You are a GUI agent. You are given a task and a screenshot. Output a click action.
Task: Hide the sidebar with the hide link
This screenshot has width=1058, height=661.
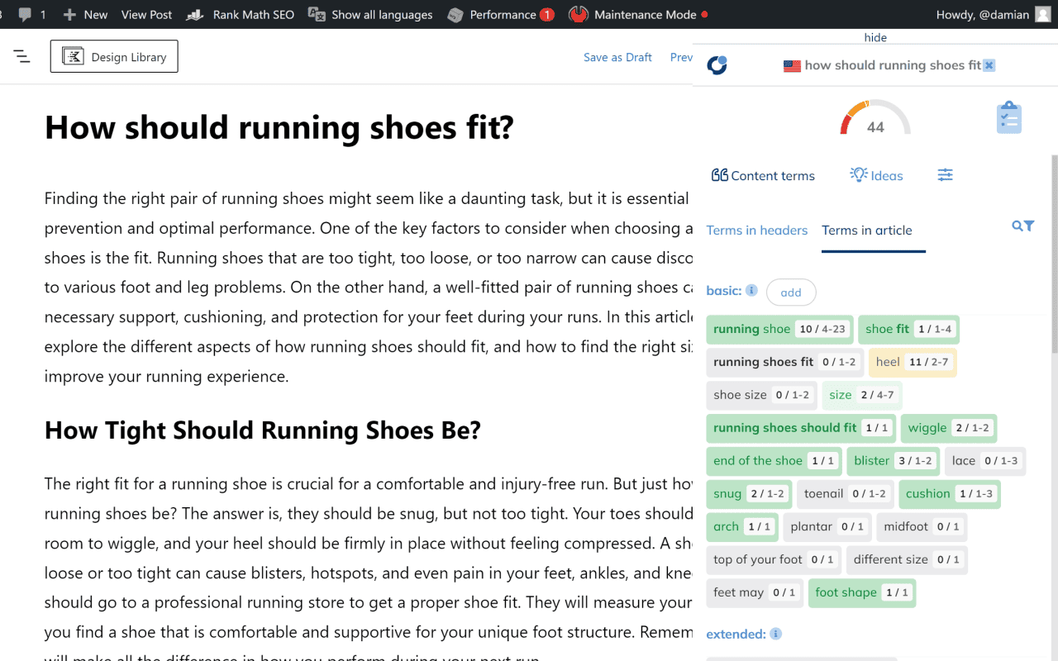(x=875, y=37)
